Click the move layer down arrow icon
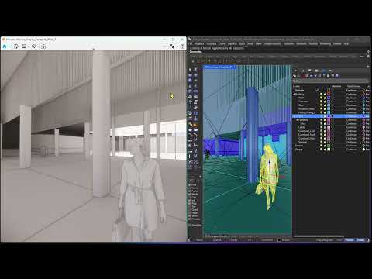 tap(315, 76)
